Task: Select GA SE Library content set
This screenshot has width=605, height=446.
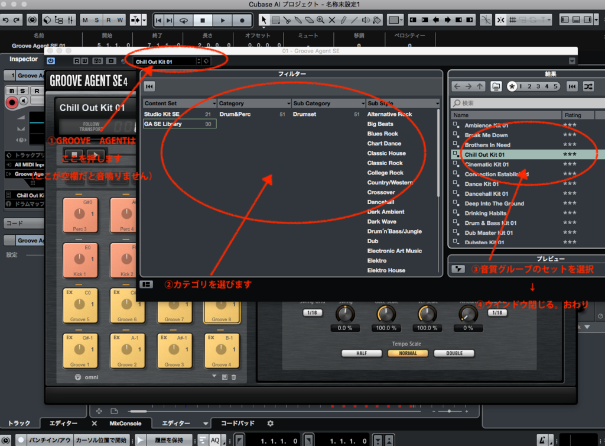Action: coord(180,124)
